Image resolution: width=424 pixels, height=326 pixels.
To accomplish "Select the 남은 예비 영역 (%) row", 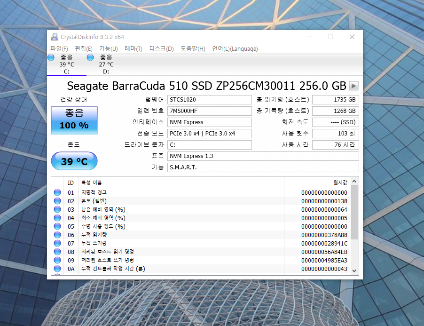I will click(201, 209).
